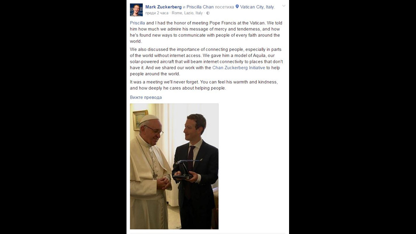Click the 'преди 2 часа' timestamp
Image resolution: width=416 pixels, height=234 pixels.
tap(157, 13)
